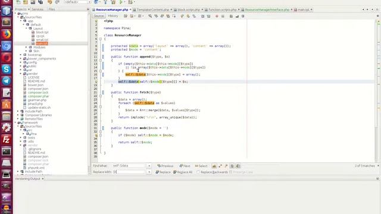Open the Files panel tab
Screen dimensions: 381x214
coord(52,10)
